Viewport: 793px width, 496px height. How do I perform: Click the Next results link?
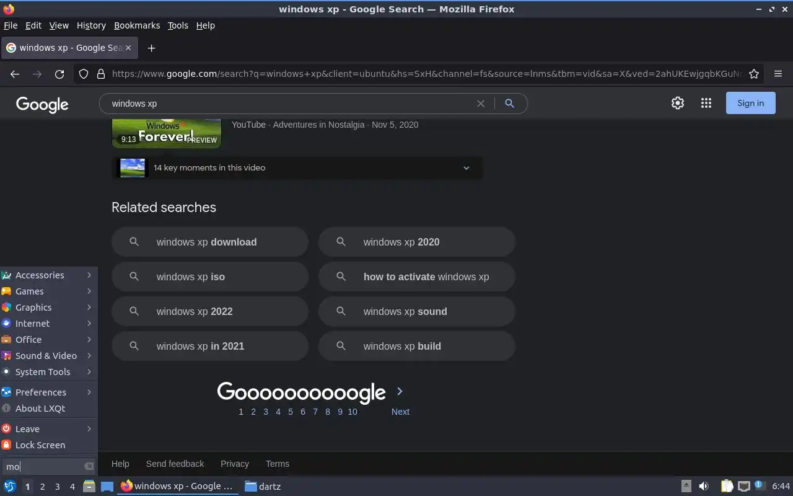click(x=400, y=412)
